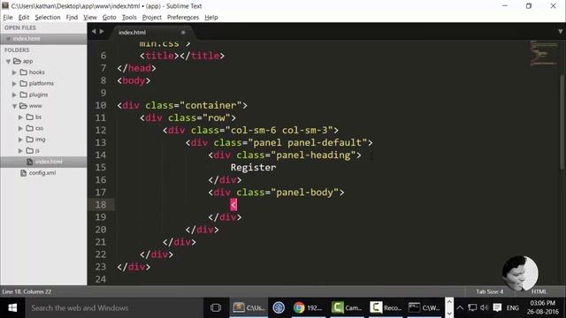This screenshot has height=318, width=566.
Task: Open the Windows Start menu
Action: [12, 308]
